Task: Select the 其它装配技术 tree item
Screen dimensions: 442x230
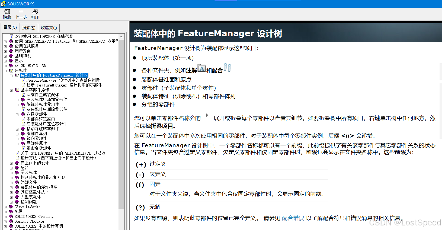Action: (35, 192)
